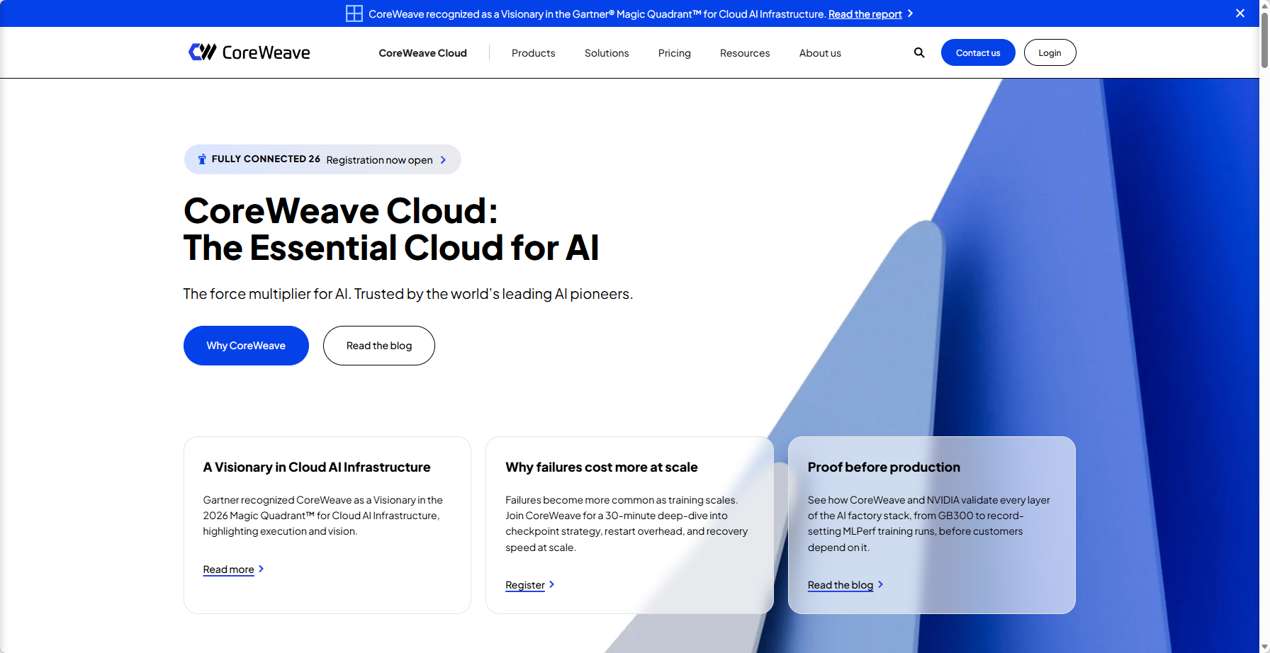This screenshot has height=653, width=1270.
Task: Open the About us menu
Action: 820,53
